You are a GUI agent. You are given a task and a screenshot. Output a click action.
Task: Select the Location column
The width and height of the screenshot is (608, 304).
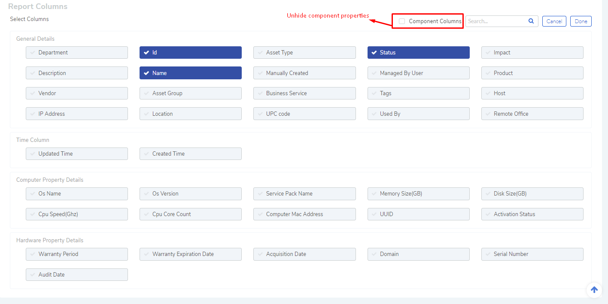pyautogui.click(x=191, y=114)
